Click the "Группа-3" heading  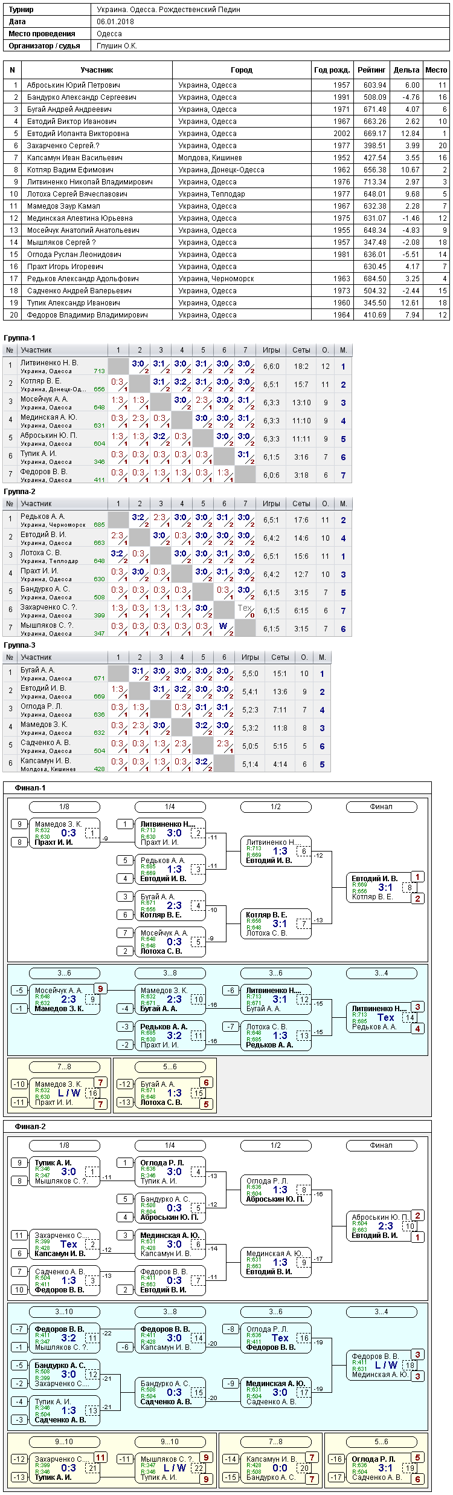19,645
